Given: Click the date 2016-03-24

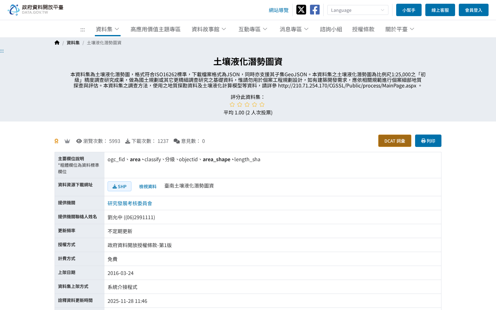Looking at the screenshot, I should 121,273.
